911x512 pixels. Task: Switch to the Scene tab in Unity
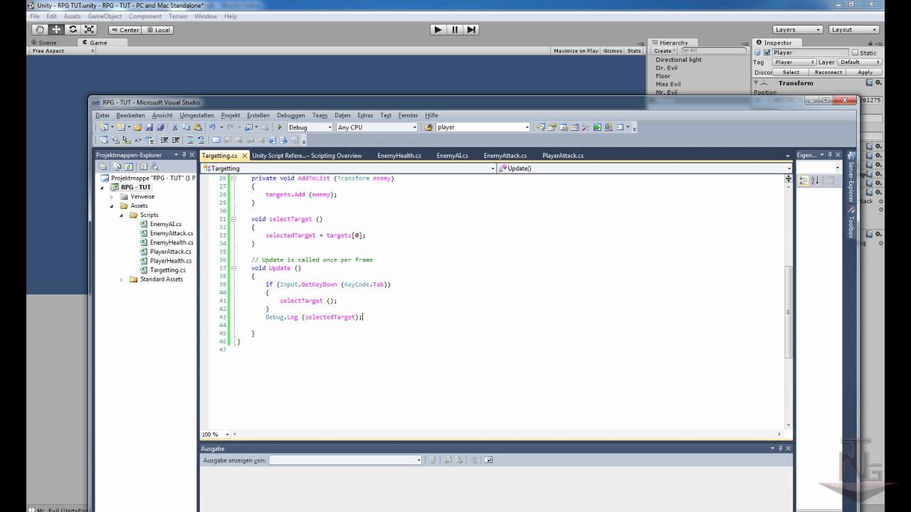tap(44, 43)
